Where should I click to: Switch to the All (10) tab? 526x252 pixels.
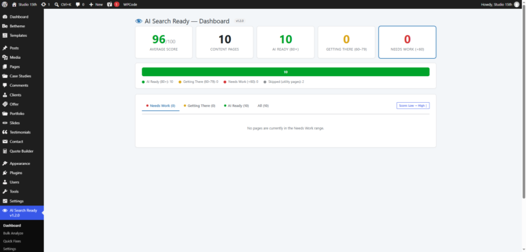point(263,105)
